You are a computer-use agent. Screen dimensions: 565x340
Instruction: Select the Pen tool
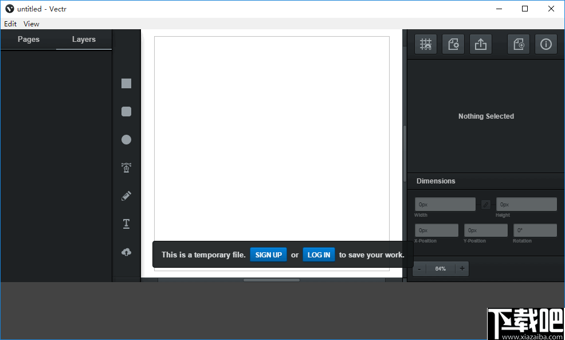tap(126, 167)
